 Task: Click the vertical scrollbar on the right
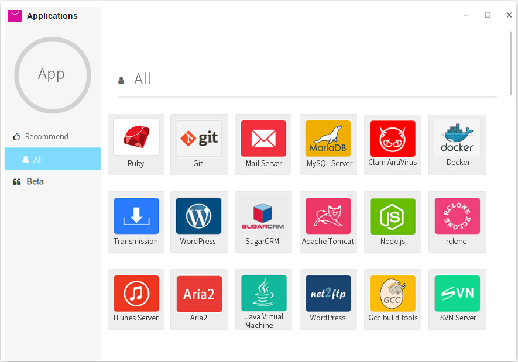pos(511,63)
